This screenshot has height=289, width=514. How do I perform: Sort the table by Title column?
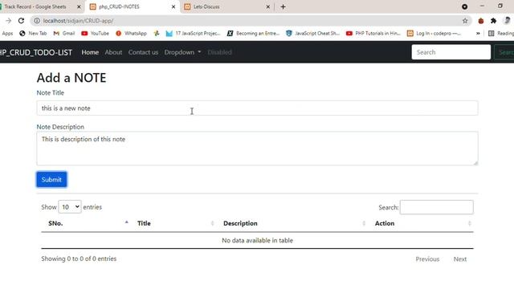174,223
